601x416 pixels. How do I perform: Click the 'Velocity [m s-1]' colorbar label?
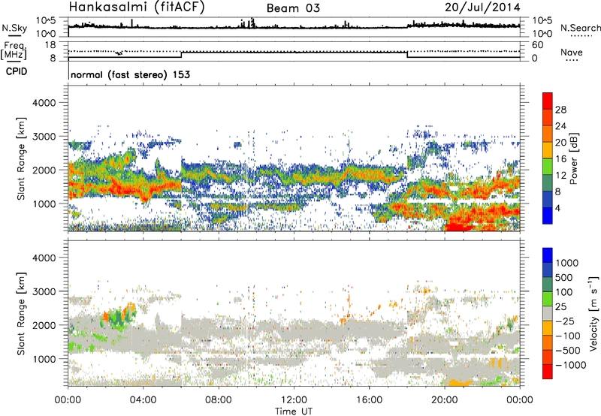pyautogui.click(x=593, y=313)
